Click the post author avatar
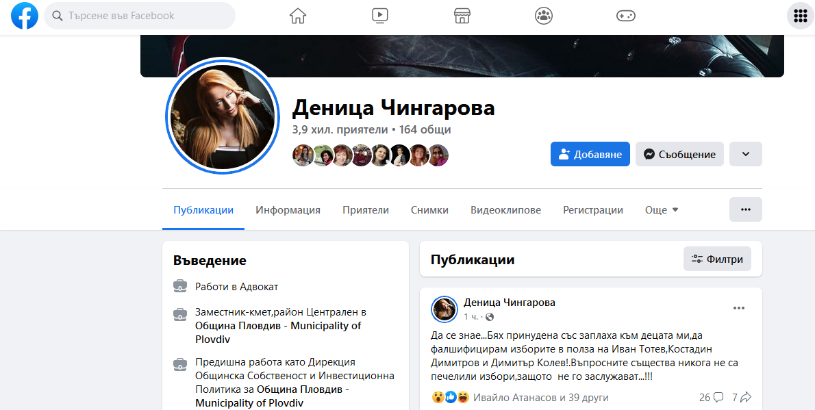The width and height of the screenshot is (815, 410). [444, 309]
